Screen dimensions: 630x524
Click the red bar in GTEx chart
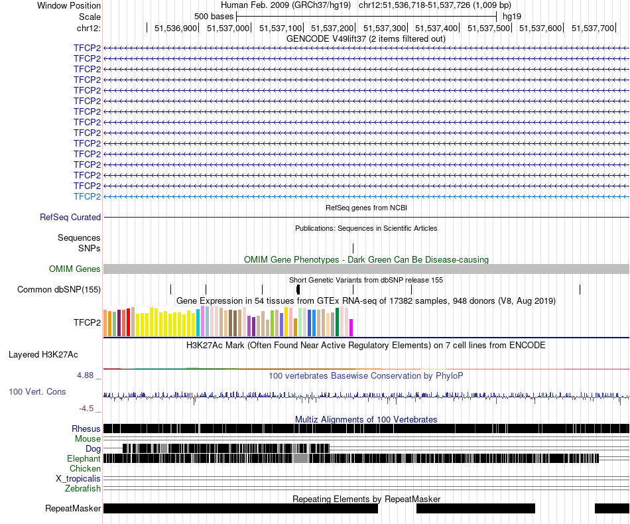128,322
